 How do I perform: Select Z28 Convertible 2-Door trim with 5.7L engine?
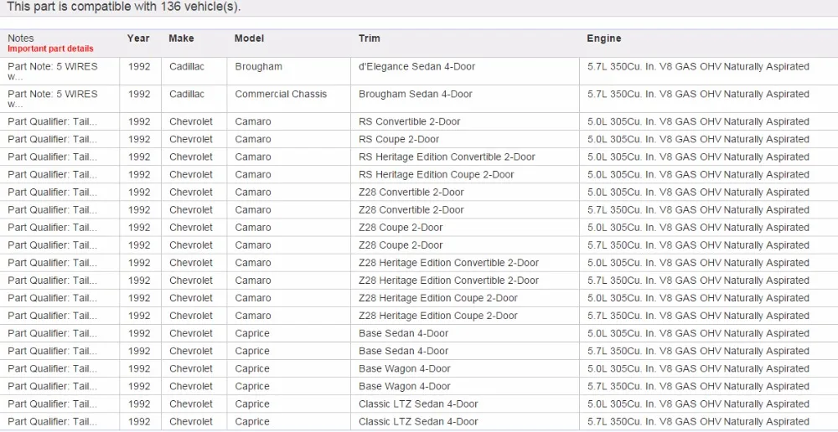(411, 210)
